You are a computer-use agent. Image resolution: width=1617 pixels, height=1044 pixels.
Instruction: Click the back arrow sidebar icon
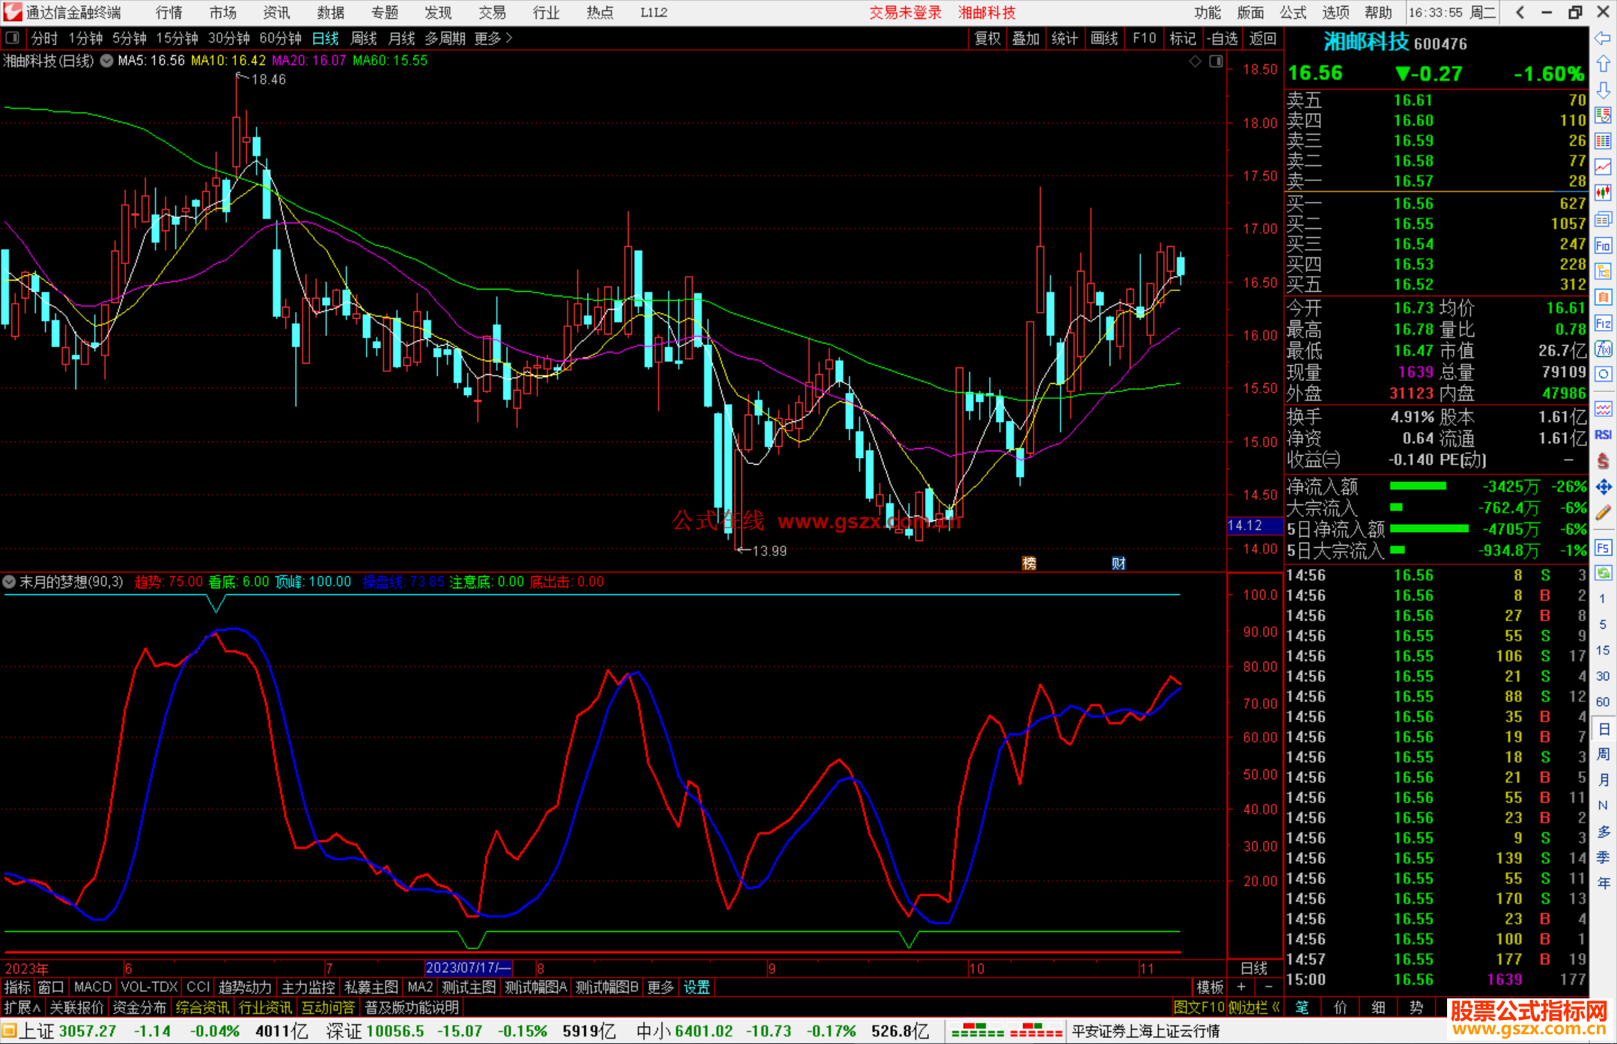1603,38
